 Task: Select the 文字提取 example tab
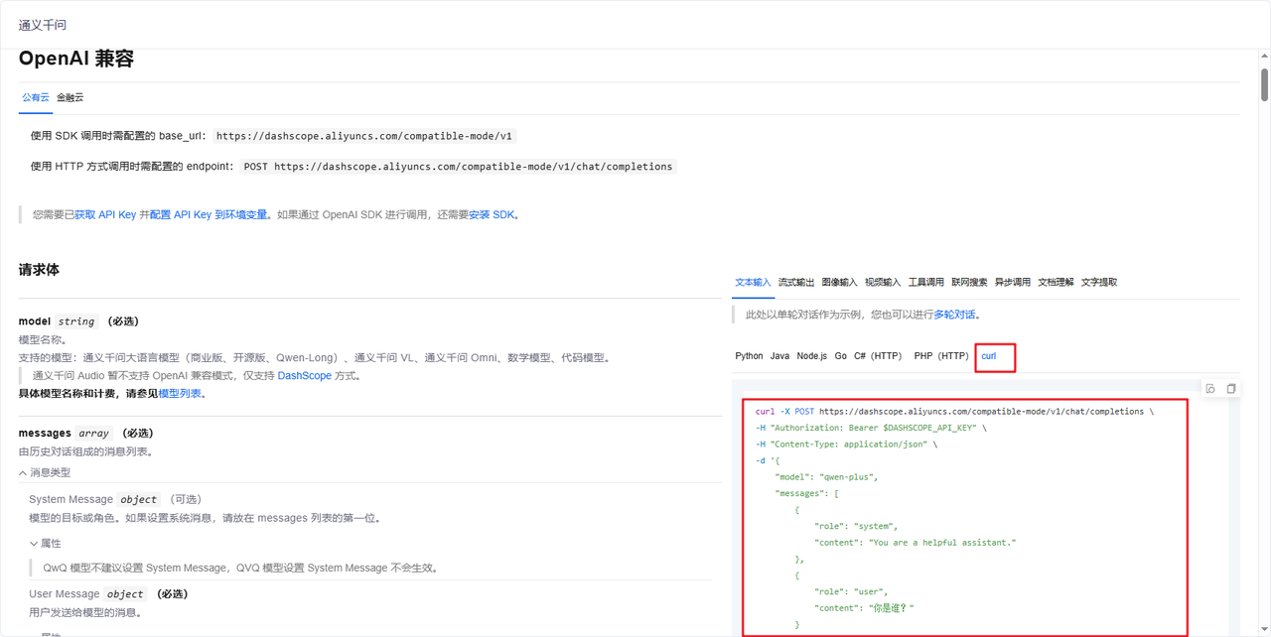coord(1099,283)
